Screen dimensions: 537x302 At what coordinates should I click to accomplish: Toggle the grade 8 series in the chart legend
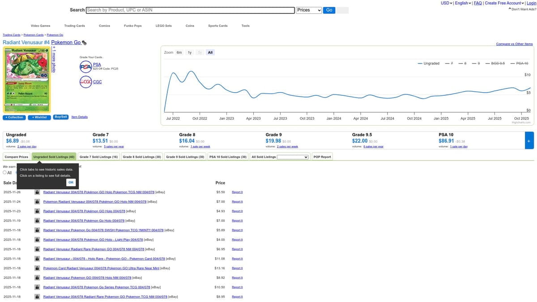click(462, 64)
